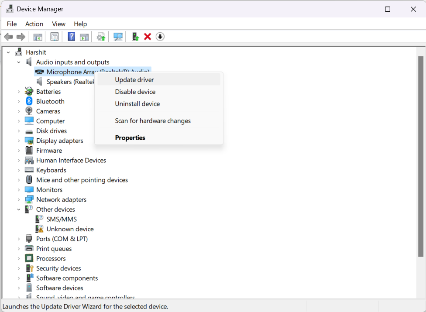Select Update driver in context menu

click(134, 80)
